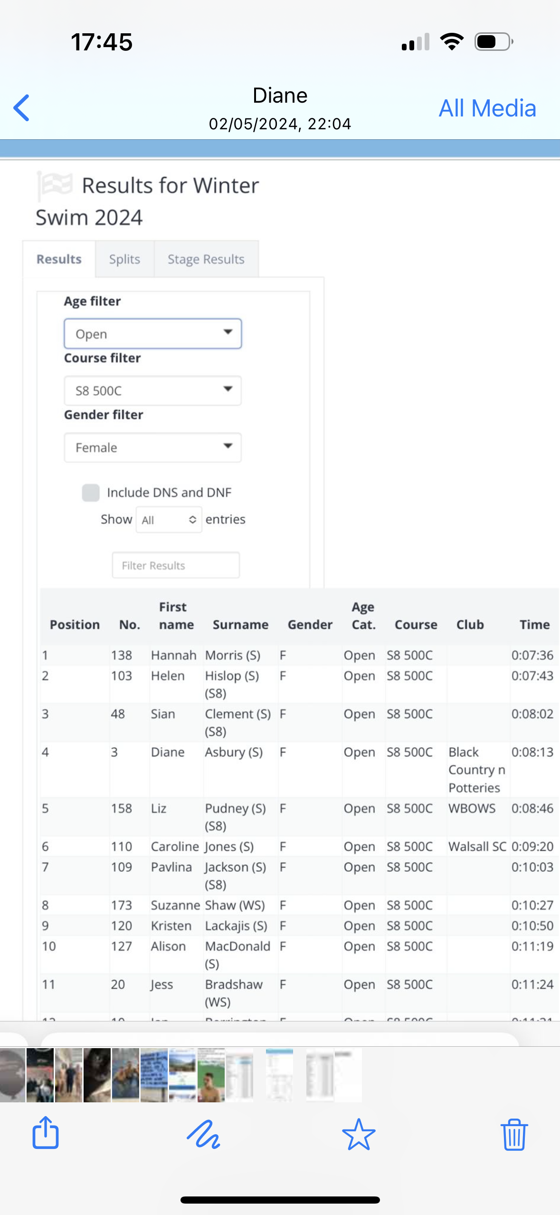Viewport: 560px width, 1215px height.
Task: Change Show entries count selector
Action: pyautogui.click(x=169, y=520)
